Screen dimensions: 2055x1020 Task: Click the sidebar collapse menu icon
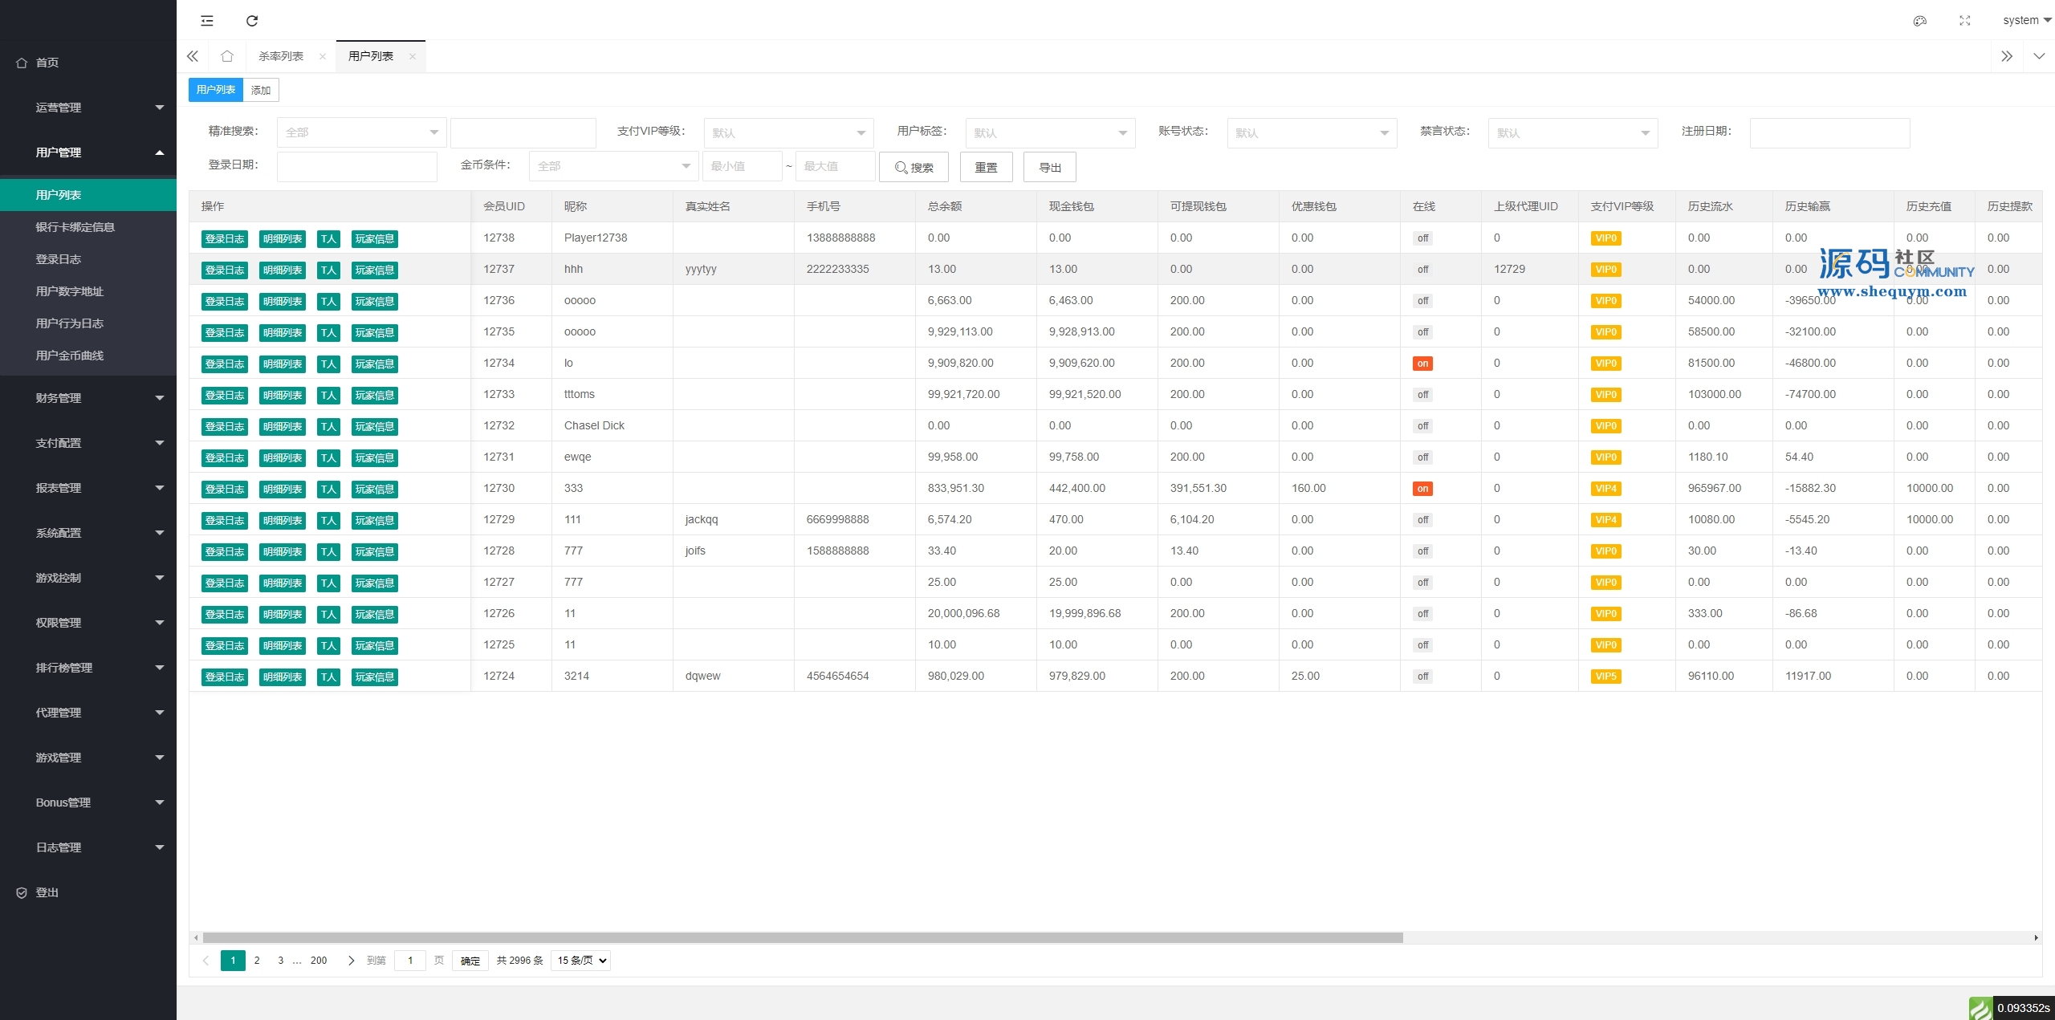(x=207, y=21)
